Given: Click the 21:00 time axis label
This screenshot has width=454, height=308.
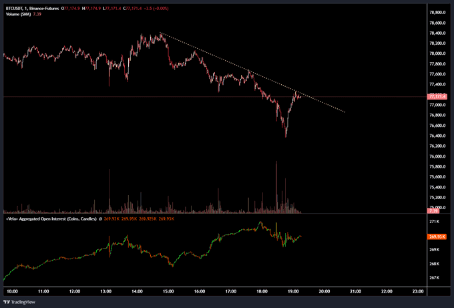Looking at the screenshot, I should coord(356,291).
